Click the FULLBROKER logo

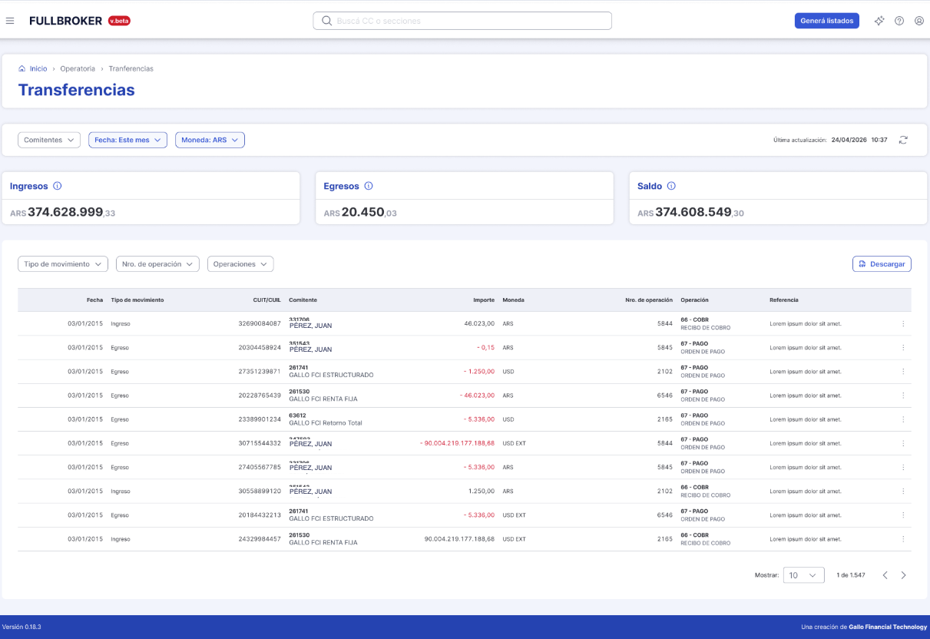pos(65,21)
